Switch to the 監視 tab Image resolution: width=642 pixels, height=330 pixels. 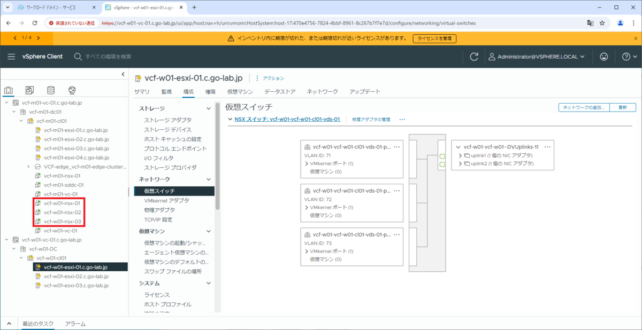[166, 91]
